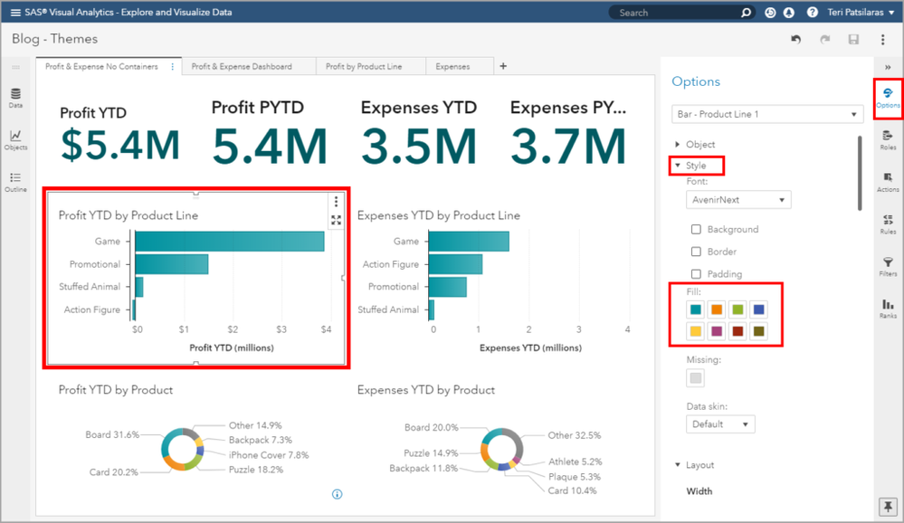
Task: Enable the Border checkbox
Action: [696, 252]
